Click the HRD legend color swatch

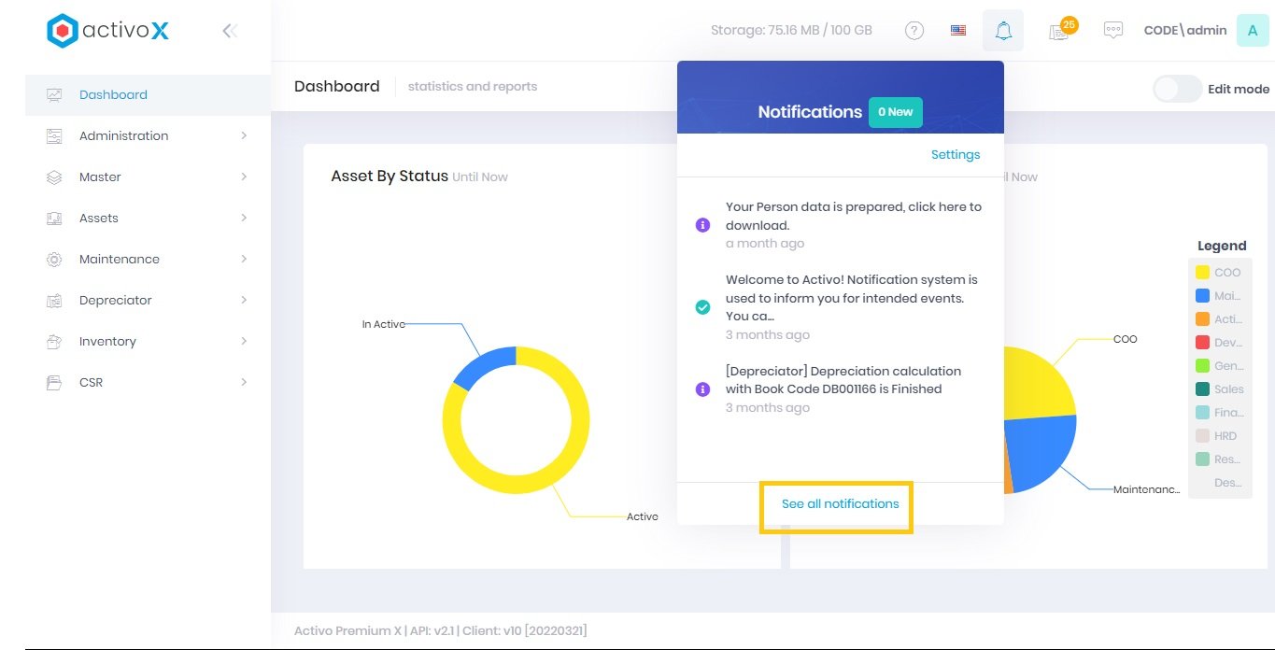point(1202,436)
